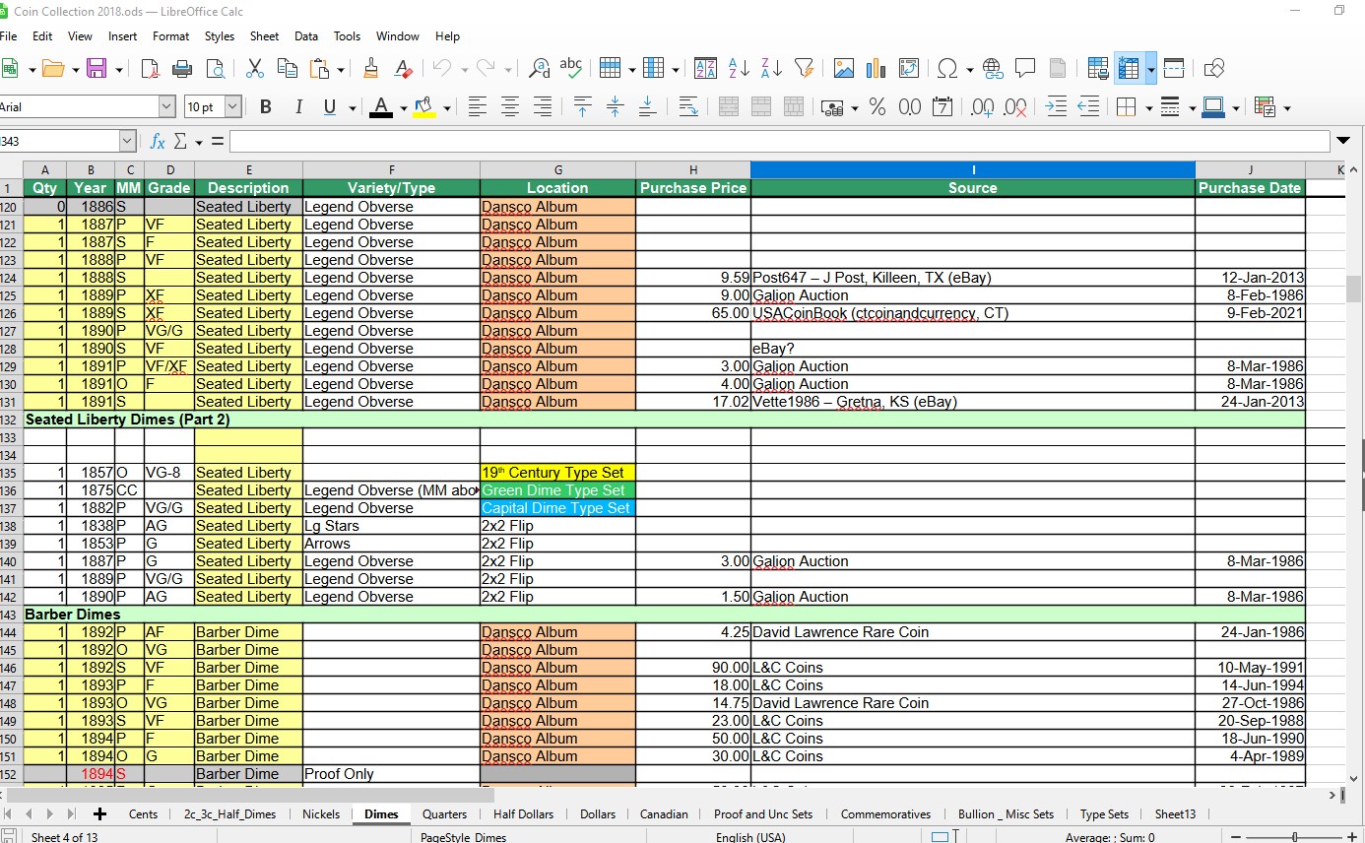
Task: Save the document with the floppy icon
Action: click(x=97, y=68)
